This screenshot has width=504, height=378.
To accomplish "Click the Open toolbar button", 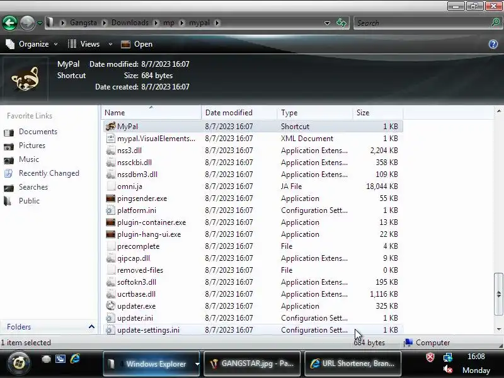I will (x=137, y=44).
